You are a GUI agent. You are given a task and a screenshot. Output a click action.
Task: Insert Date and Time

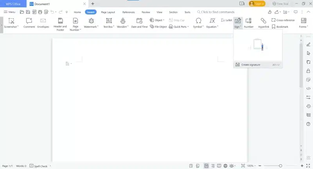(x=139, y=23)
